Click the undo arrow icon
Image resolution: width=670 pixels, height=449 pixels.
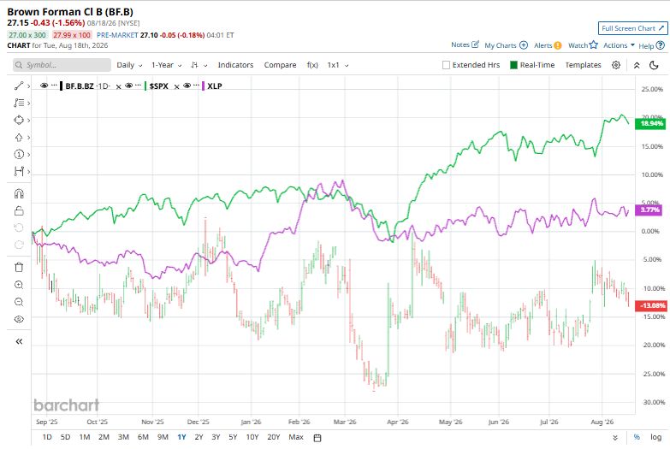coord(19,227)
